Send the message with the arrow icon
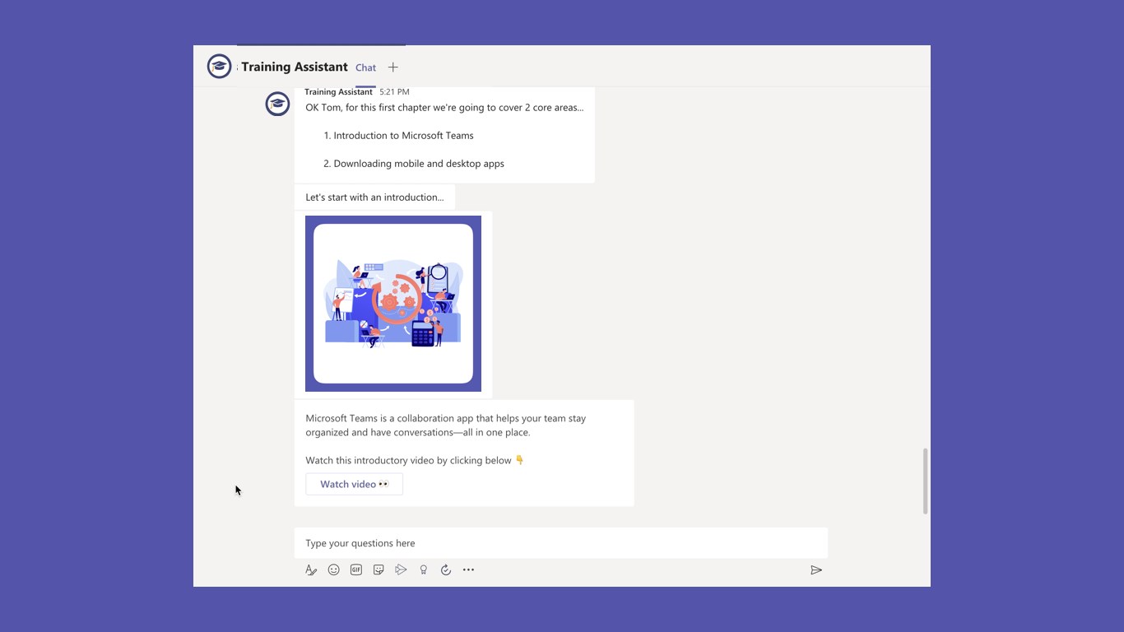Viewport: 1124px width, 632px height. pos(816,569)
